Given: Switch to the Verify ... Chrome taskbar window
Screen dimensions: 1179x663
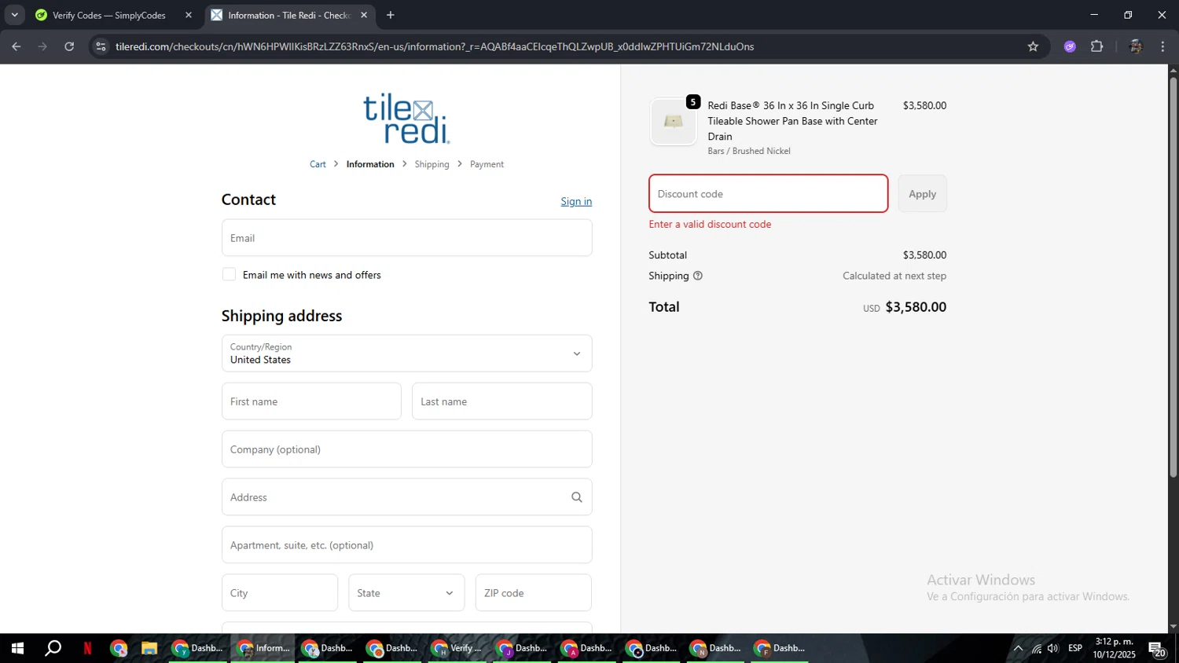Looking at the screenshot, I should coord(457,648).
